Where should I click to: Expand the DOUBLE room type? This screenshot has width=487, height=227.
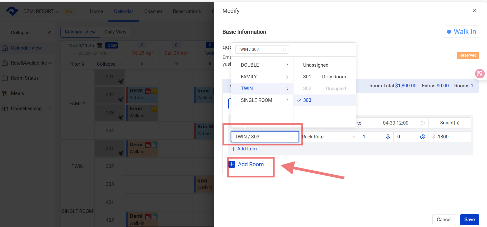coord(264,65)
